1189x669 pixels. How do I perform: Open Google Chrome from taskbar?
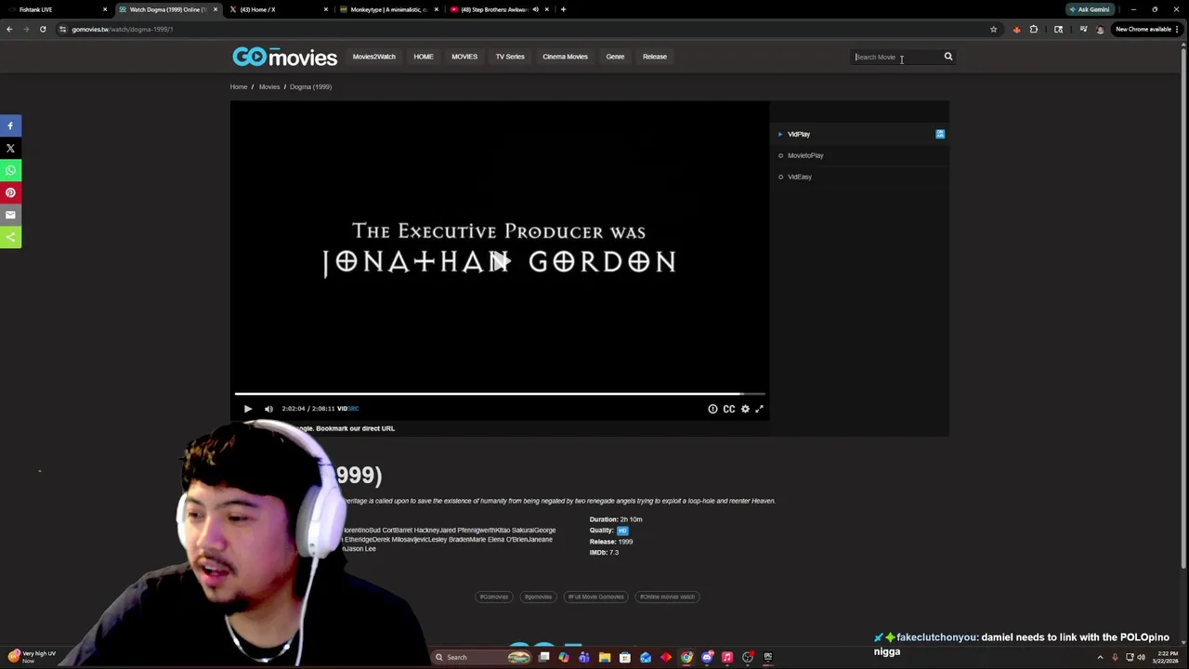(x=686, y=657)
